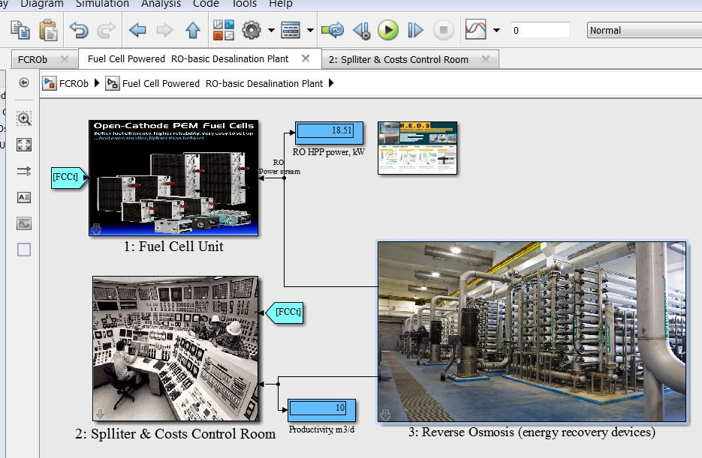
Task: Expand the Data Inspector dropdown arrow
Action: [496, 31]
